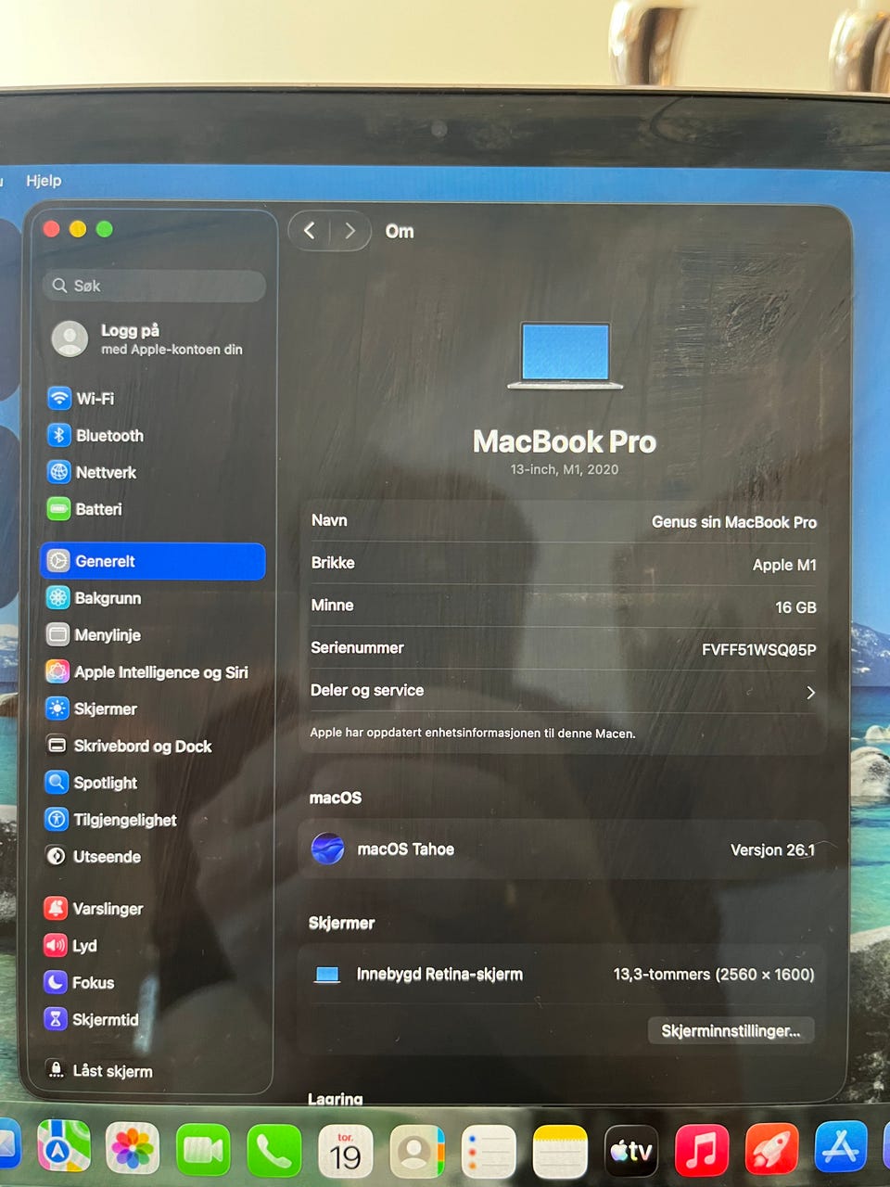The image size is (890, 1187).
Task: Open Calendar from the Dock
Action: 346,1152
